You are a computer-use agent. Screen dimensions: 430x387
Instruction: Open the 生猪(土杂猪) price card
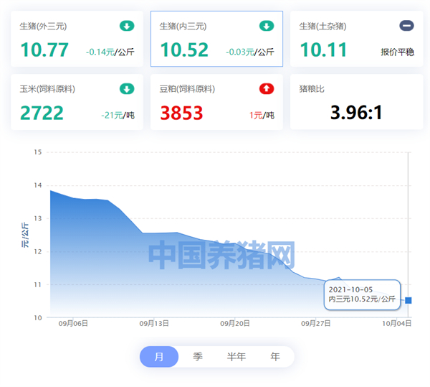click(356, 39)
